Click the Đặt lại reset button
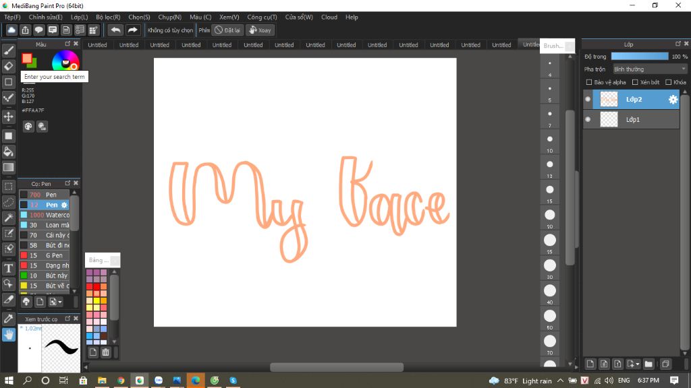Viewport: 691px width, 388px height. pyautogui.click(x=228, y=30)
